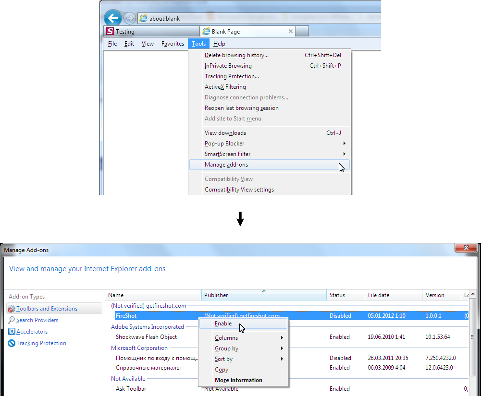Click Manage add-ons in Tools menu

[x=270, y=165]
